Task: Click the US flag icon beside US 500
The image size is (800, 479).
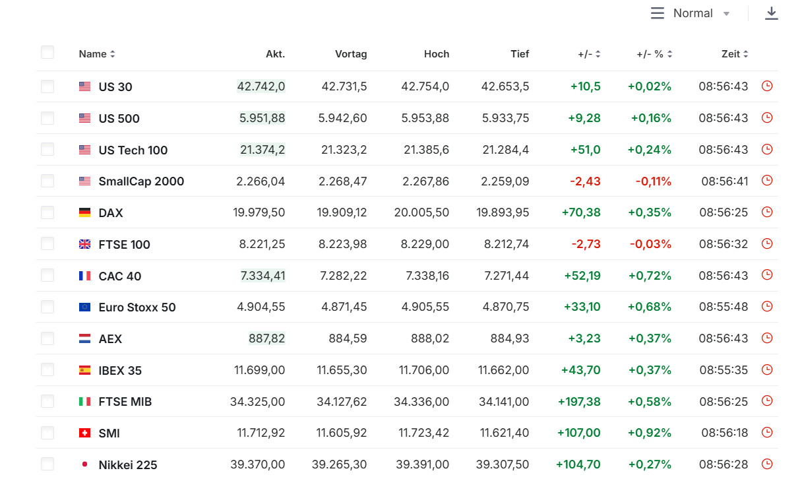Action: (x=84, y=118)
